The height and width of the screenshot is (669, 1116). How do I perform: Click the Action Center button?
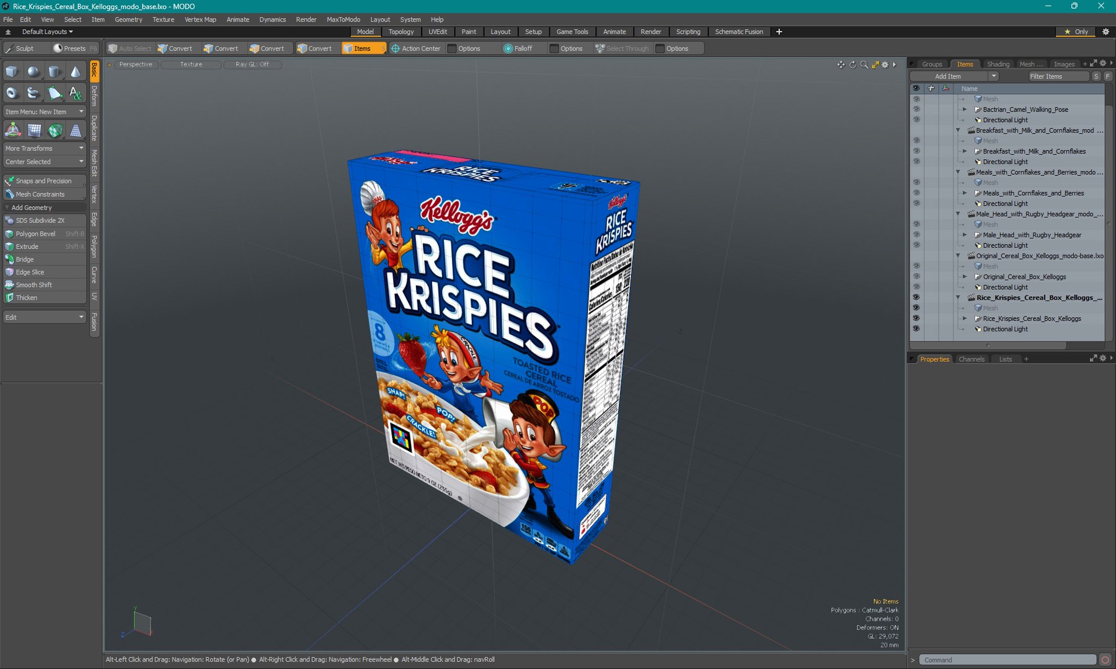coord(415,48)
